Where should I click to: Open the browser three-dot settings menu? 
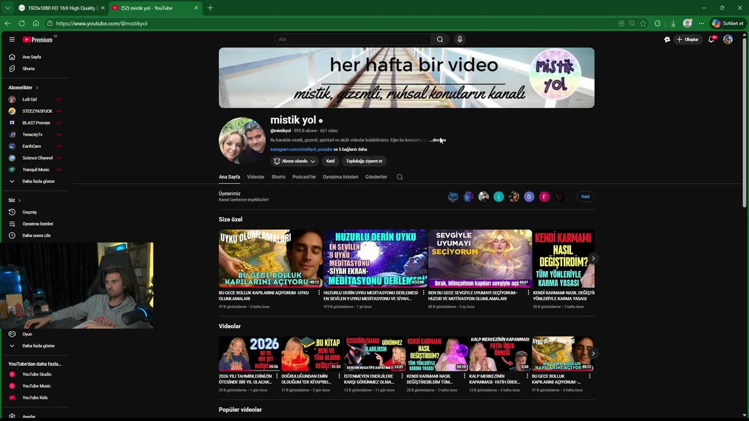pos(701,23)
